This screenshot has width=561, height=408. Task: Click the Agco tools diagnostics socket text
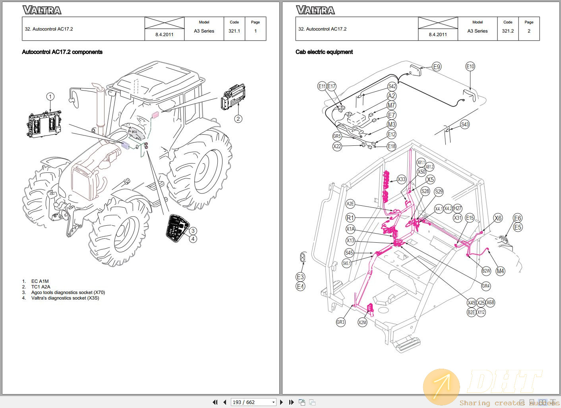(x=68, y=292)
